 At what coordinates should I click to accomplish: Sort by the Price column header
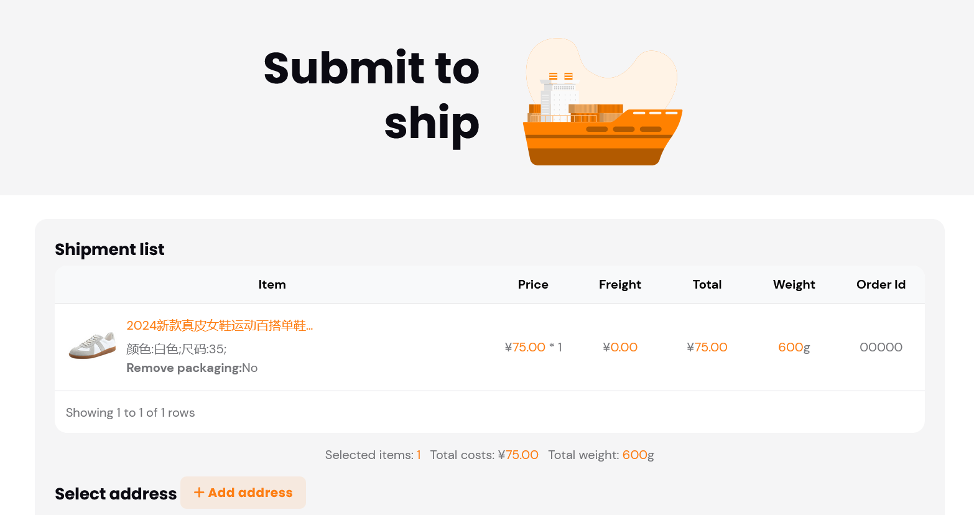(x=533, y=284)
